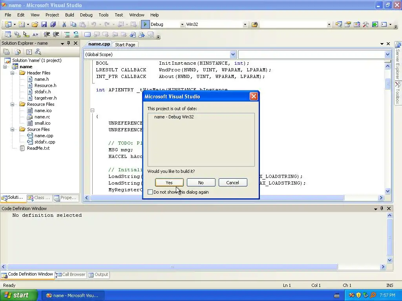Switch to the Class View tab
402x301 pixels.
coord(40,198)
